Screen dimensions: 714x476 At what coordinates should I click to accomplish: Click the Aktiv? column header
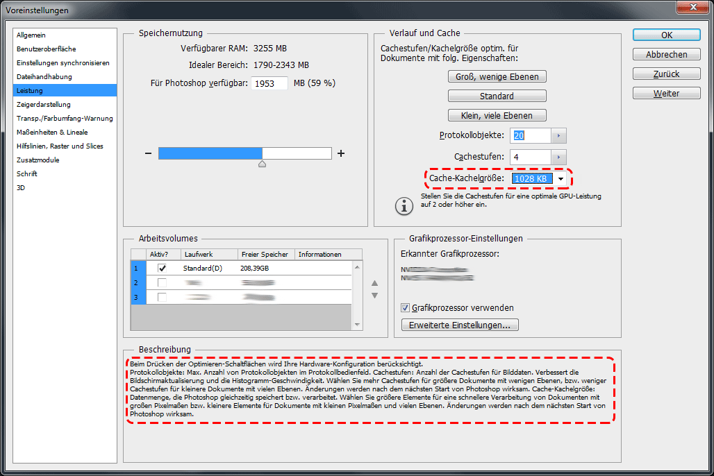[163, 255]
